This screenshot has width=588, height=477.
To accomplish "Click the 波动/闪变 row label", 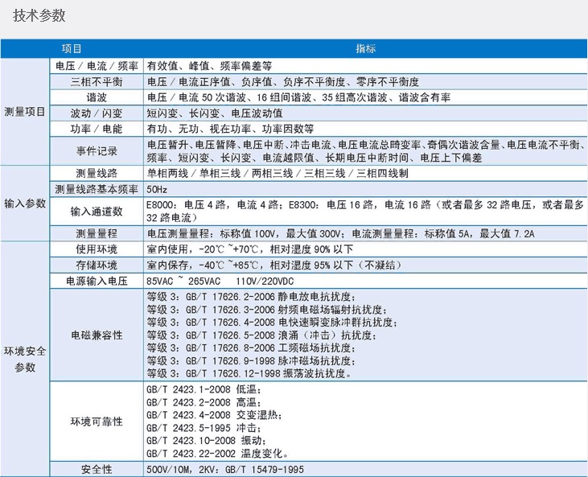I will (x=96, y=113).
